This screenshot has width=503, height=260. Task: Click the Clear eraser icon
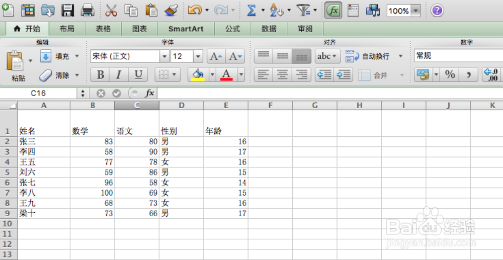coord(46,75)
